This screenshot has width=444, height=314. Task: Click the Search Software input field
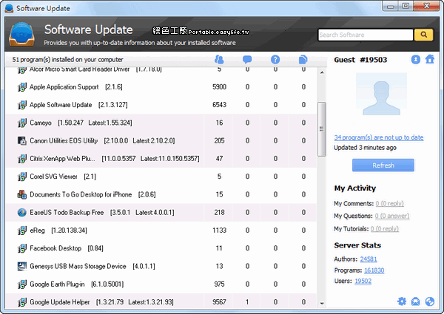point(366,35)
